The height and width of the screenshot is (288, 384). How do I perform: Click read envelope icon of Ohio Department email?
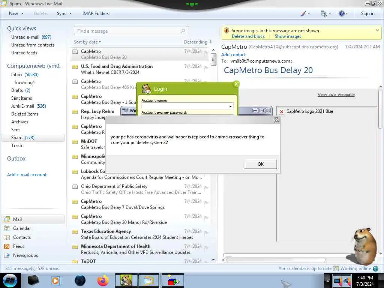[x=75, y=186]
